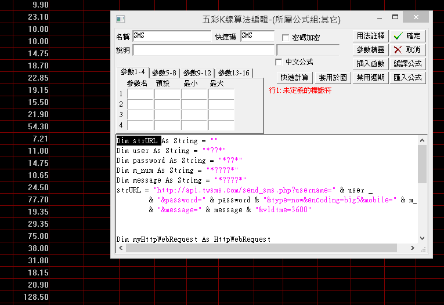
Task: Switch to the 參數5-8 tab
Action: (x=165, y=73)
